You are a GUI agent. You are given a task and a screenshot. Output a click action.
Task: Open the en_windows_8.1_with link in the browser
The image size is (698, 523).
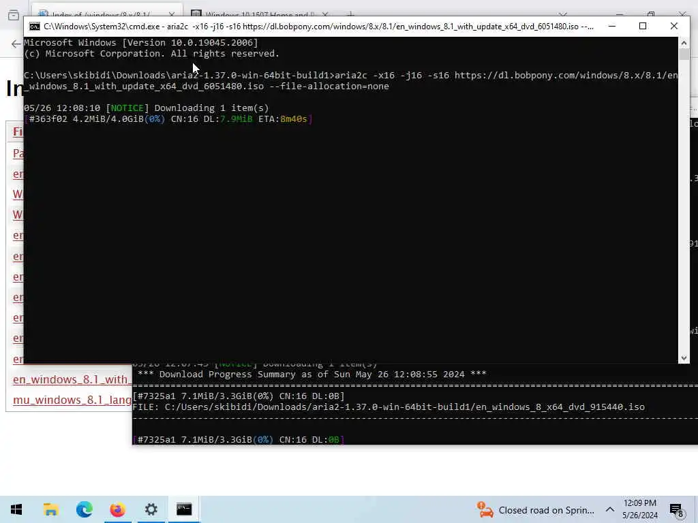[72, 379]
